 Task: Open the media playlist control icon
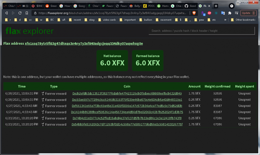236,13
